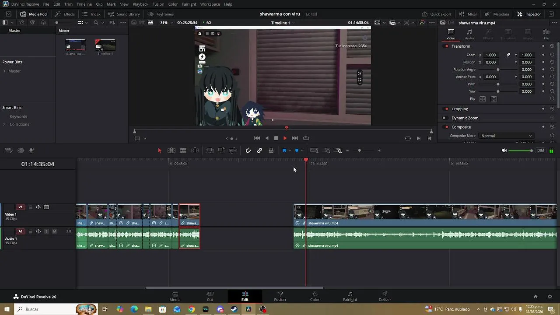Click the Detail Zoom icon
Viewport: 560px width, 315px height.
pyautogui.click(x=327, y=150)
